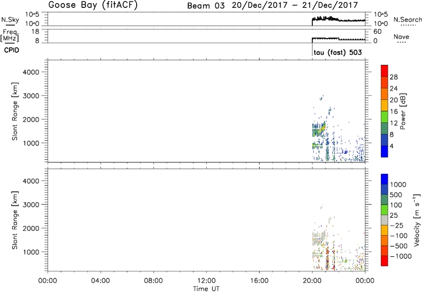Select the bright blue top velocity swatch
The image size is (422, 292).
385,179
